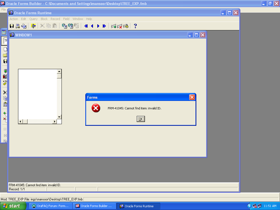The height and width of the screenshot is (210, 280).
Task: Switch to the OraFAQ Forum taskbar window
Action: tap(51, 206)
